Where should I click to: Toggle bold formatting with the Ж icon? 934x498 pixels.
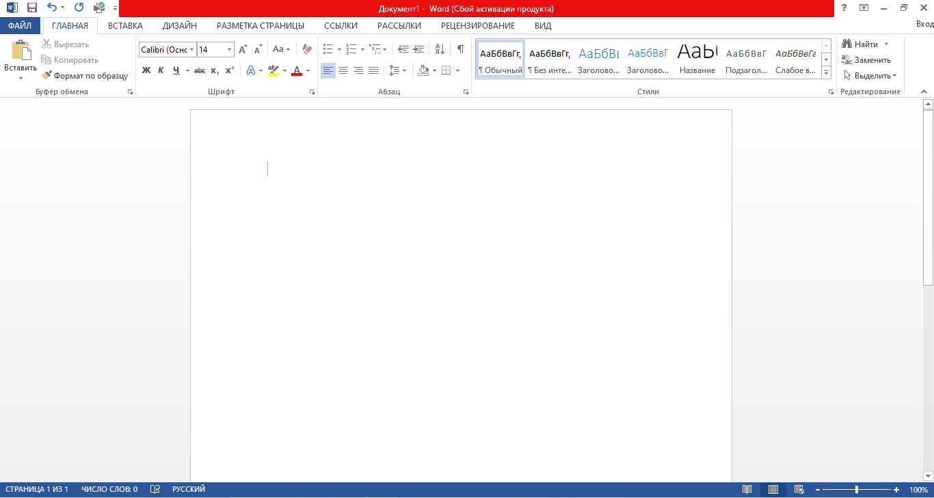coord(146,70)
